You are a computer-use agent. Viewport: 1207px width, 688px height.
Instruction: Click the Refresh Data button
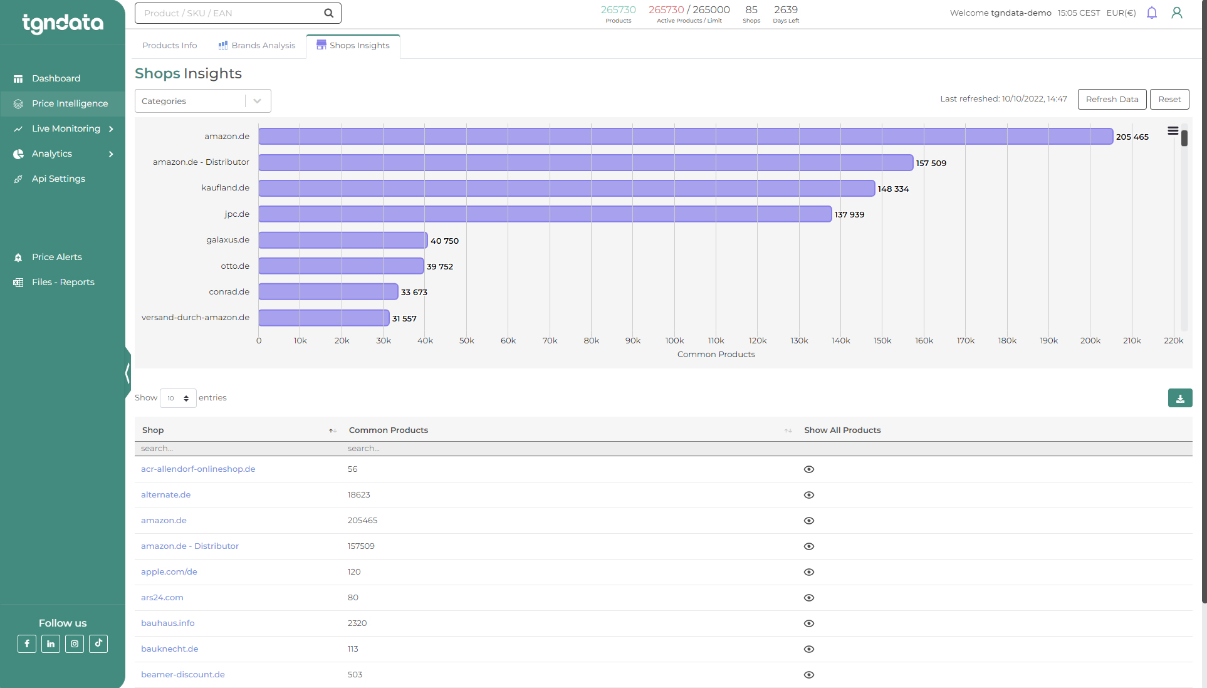click(x=1112, y=100)
